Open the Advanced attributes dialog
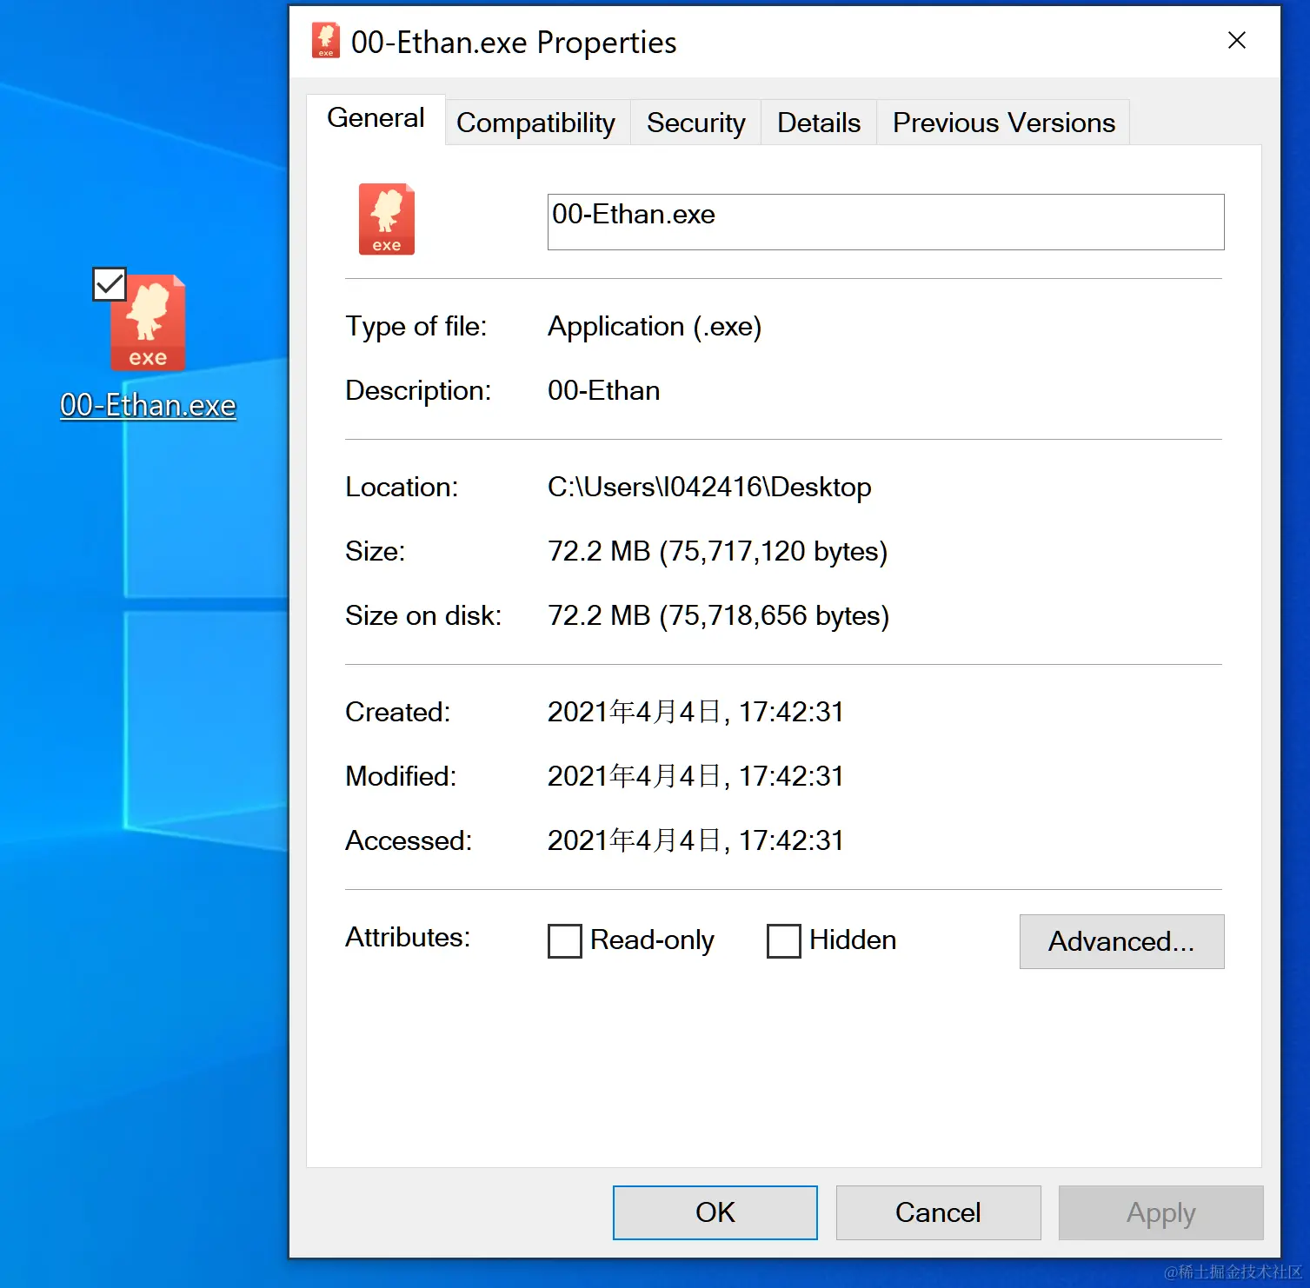Screen dimensions: 1310x1288 tap(1121, 941)
